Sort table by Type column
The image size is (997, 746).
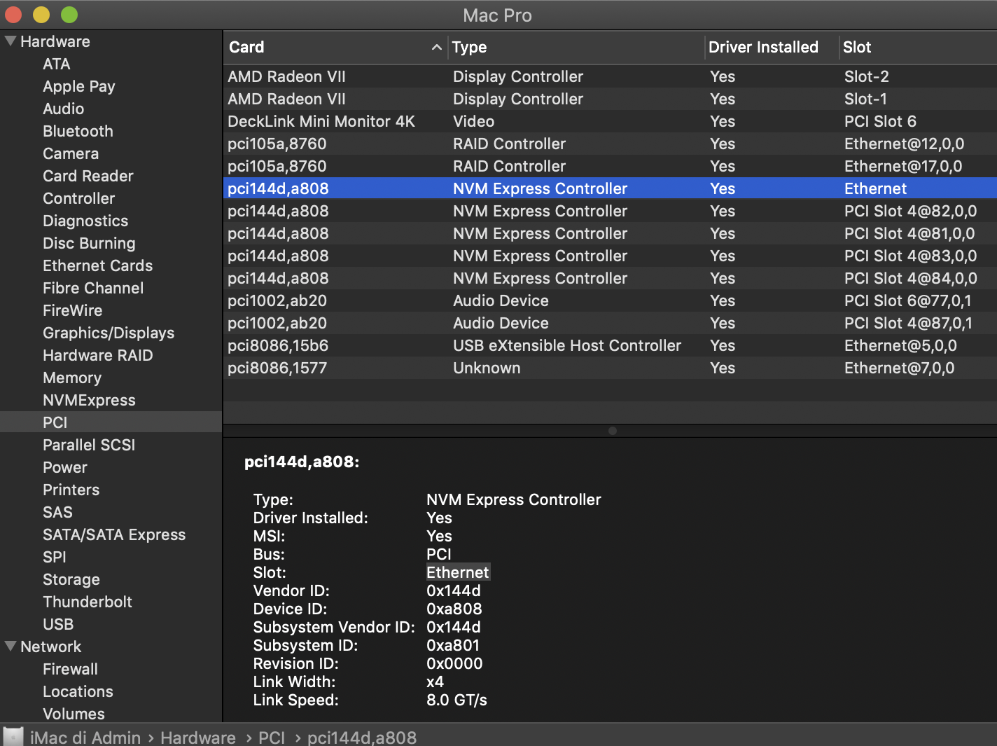point(576,47)
